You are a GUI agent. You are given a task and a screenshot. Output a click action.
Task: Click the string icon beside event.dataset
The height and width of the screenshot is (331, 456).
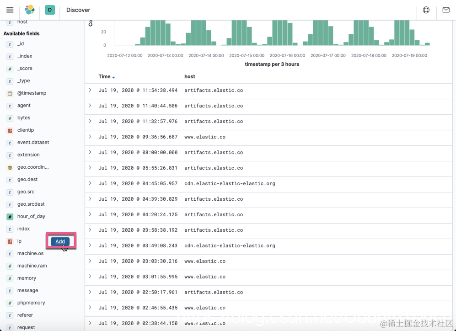click(10, 143)
